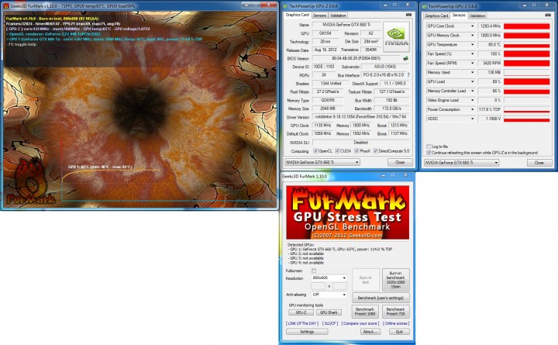Click the GPU Temperature 65.0 °C value
Screen dimensions: 558x345
pos(490,44)
